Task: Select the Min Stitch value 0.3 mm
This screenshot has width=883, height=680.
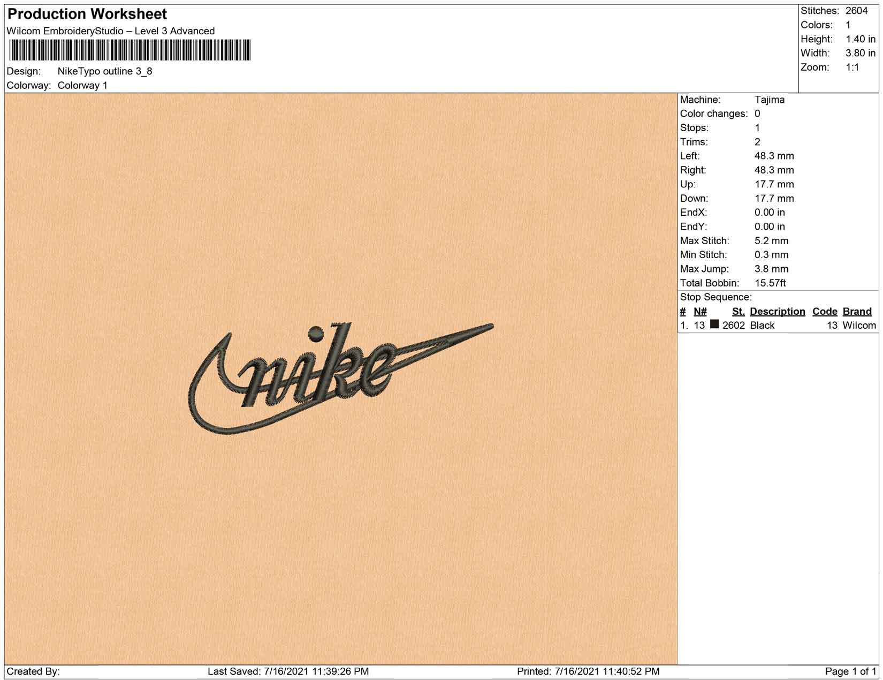Action: click(771, 255)
